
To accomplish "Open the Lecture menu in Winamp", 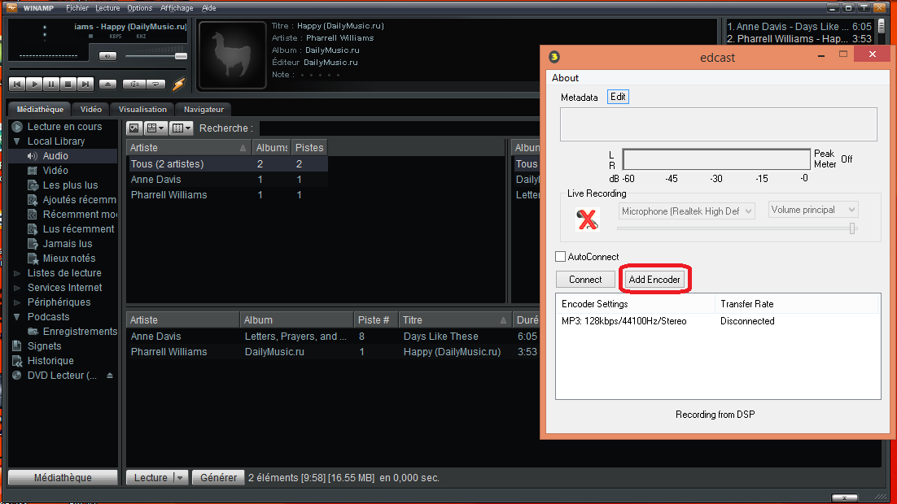I will (107, 8).
